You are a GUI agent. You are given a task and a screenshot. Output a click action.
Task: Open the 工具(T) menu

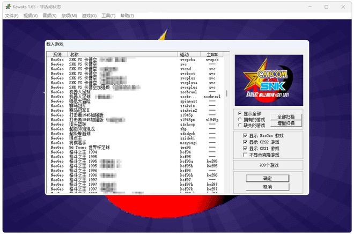(x=108, y=16)
